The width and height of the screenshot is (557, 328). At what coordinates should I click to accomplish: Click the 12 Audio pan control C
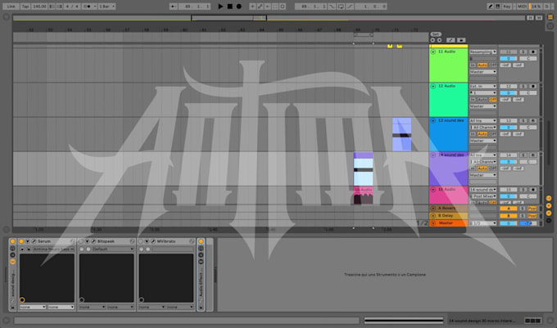[528, 93]
